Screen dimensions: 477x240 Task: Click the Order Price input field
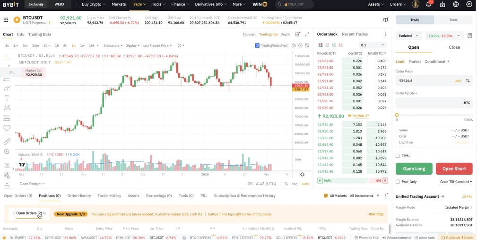[434, 81]
